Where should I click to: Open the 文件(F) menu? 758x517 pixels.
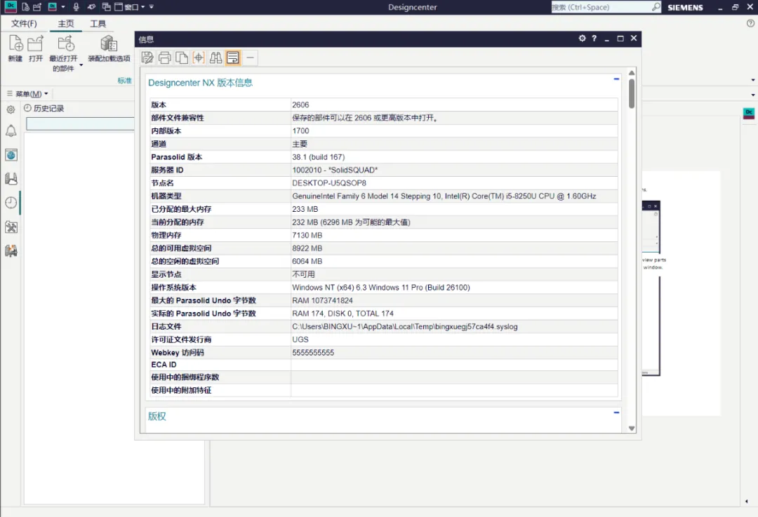[x=24, y=24]
